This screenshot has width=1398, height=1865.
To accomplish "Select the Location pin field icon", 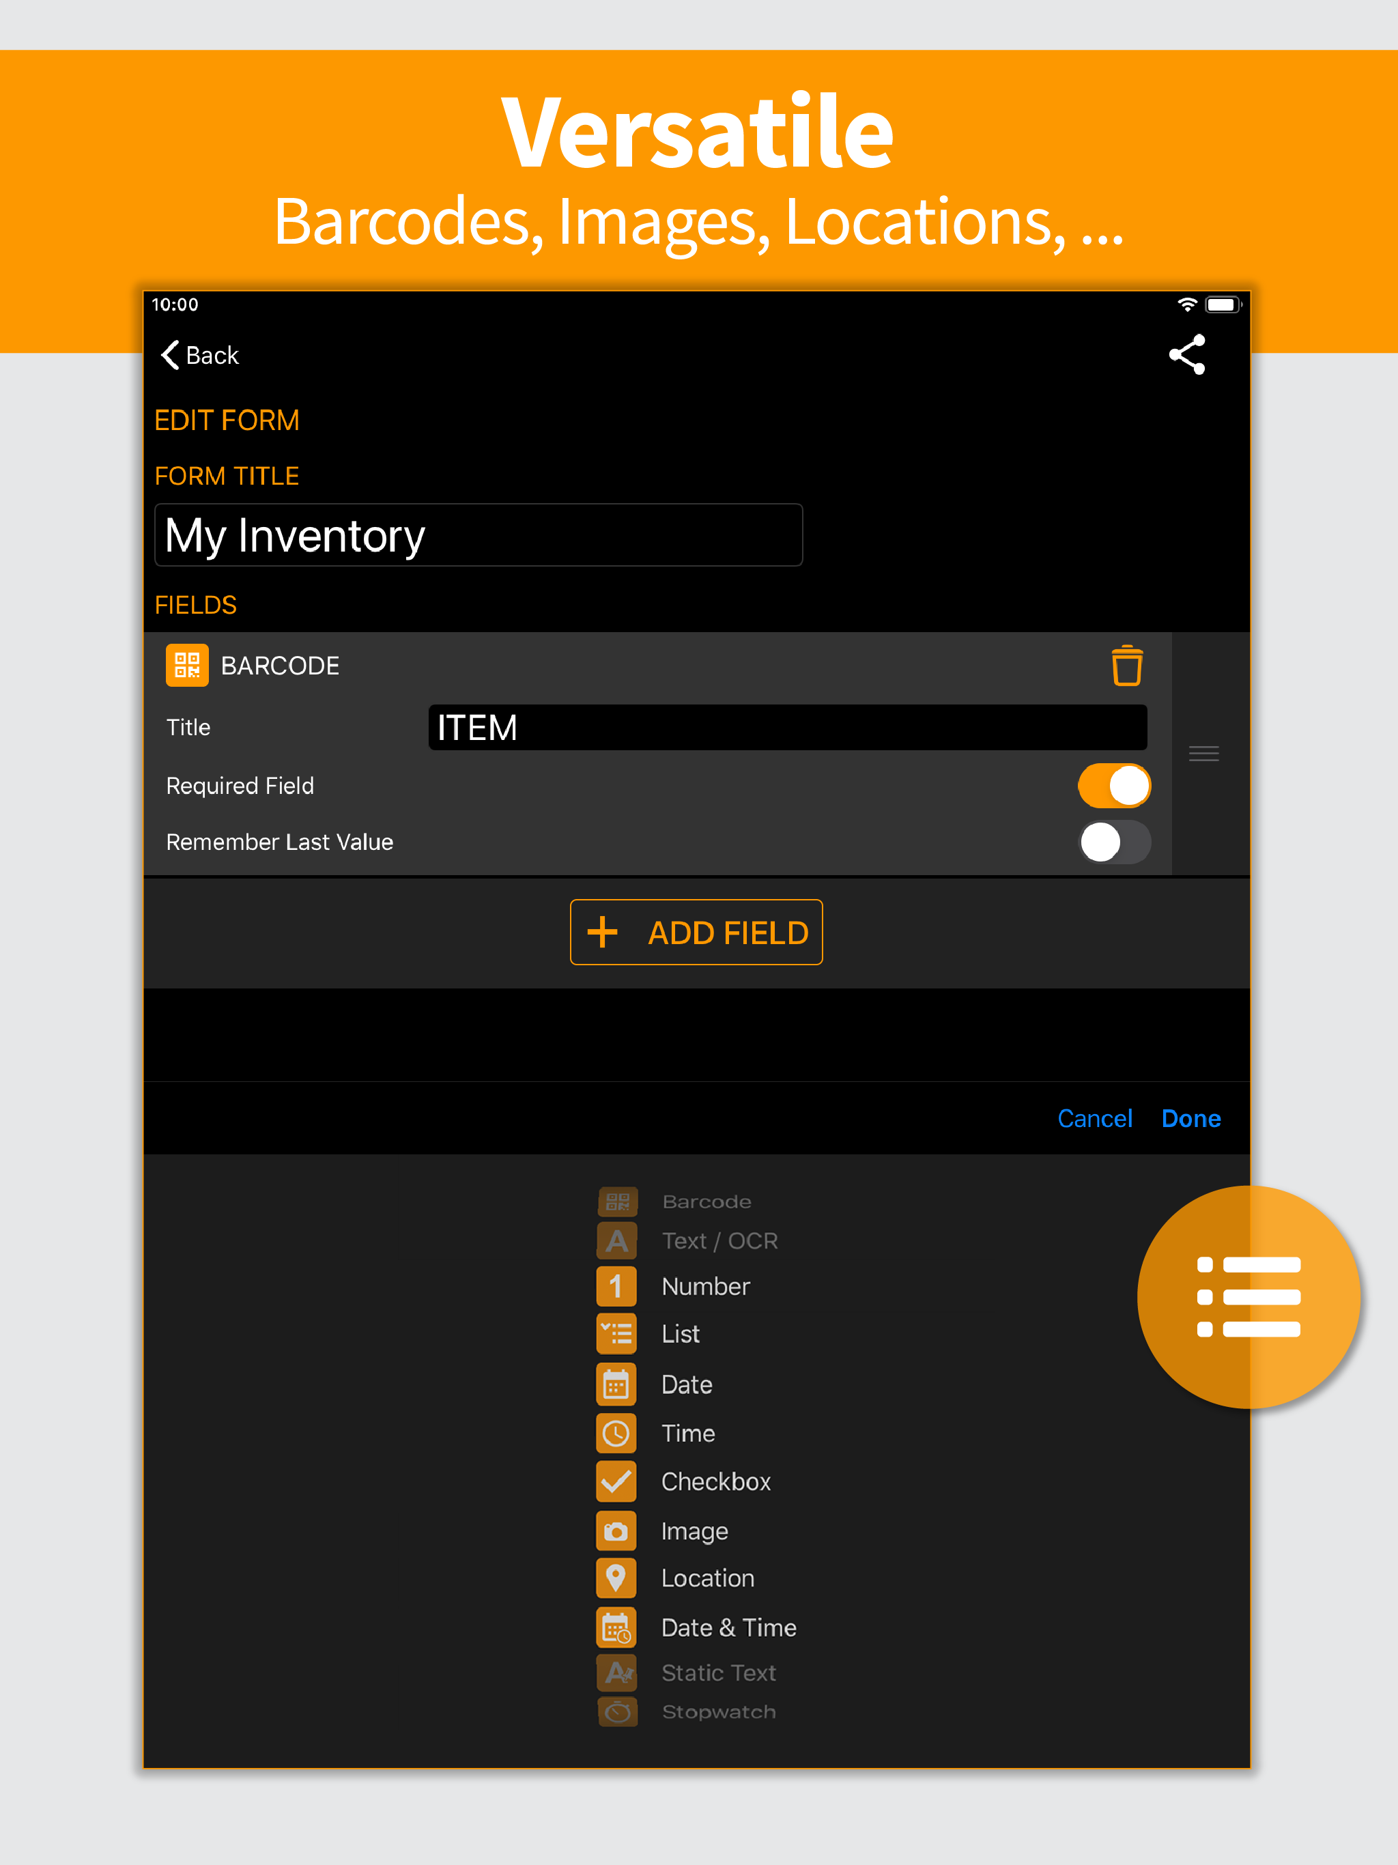I will click(x=617, y=1578).
